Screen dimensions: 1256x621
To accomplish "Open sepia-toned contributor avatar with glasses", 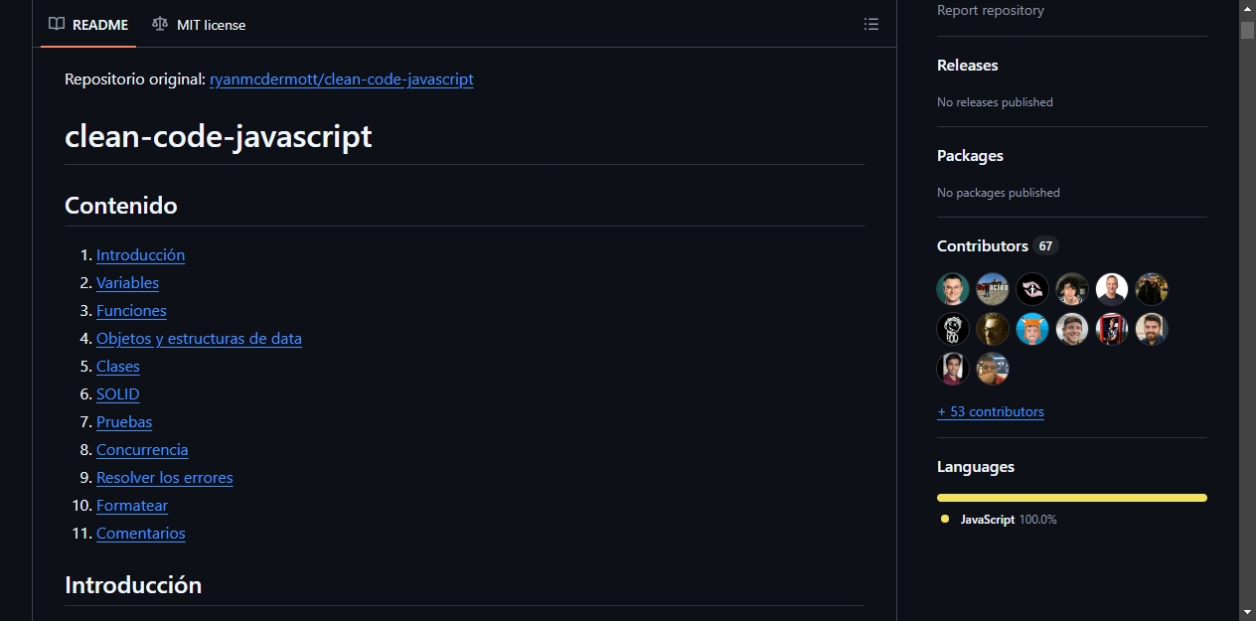I will coord(993,329).
